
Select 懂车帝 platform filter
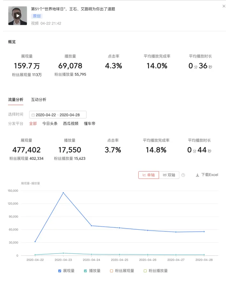click(90, 123)
